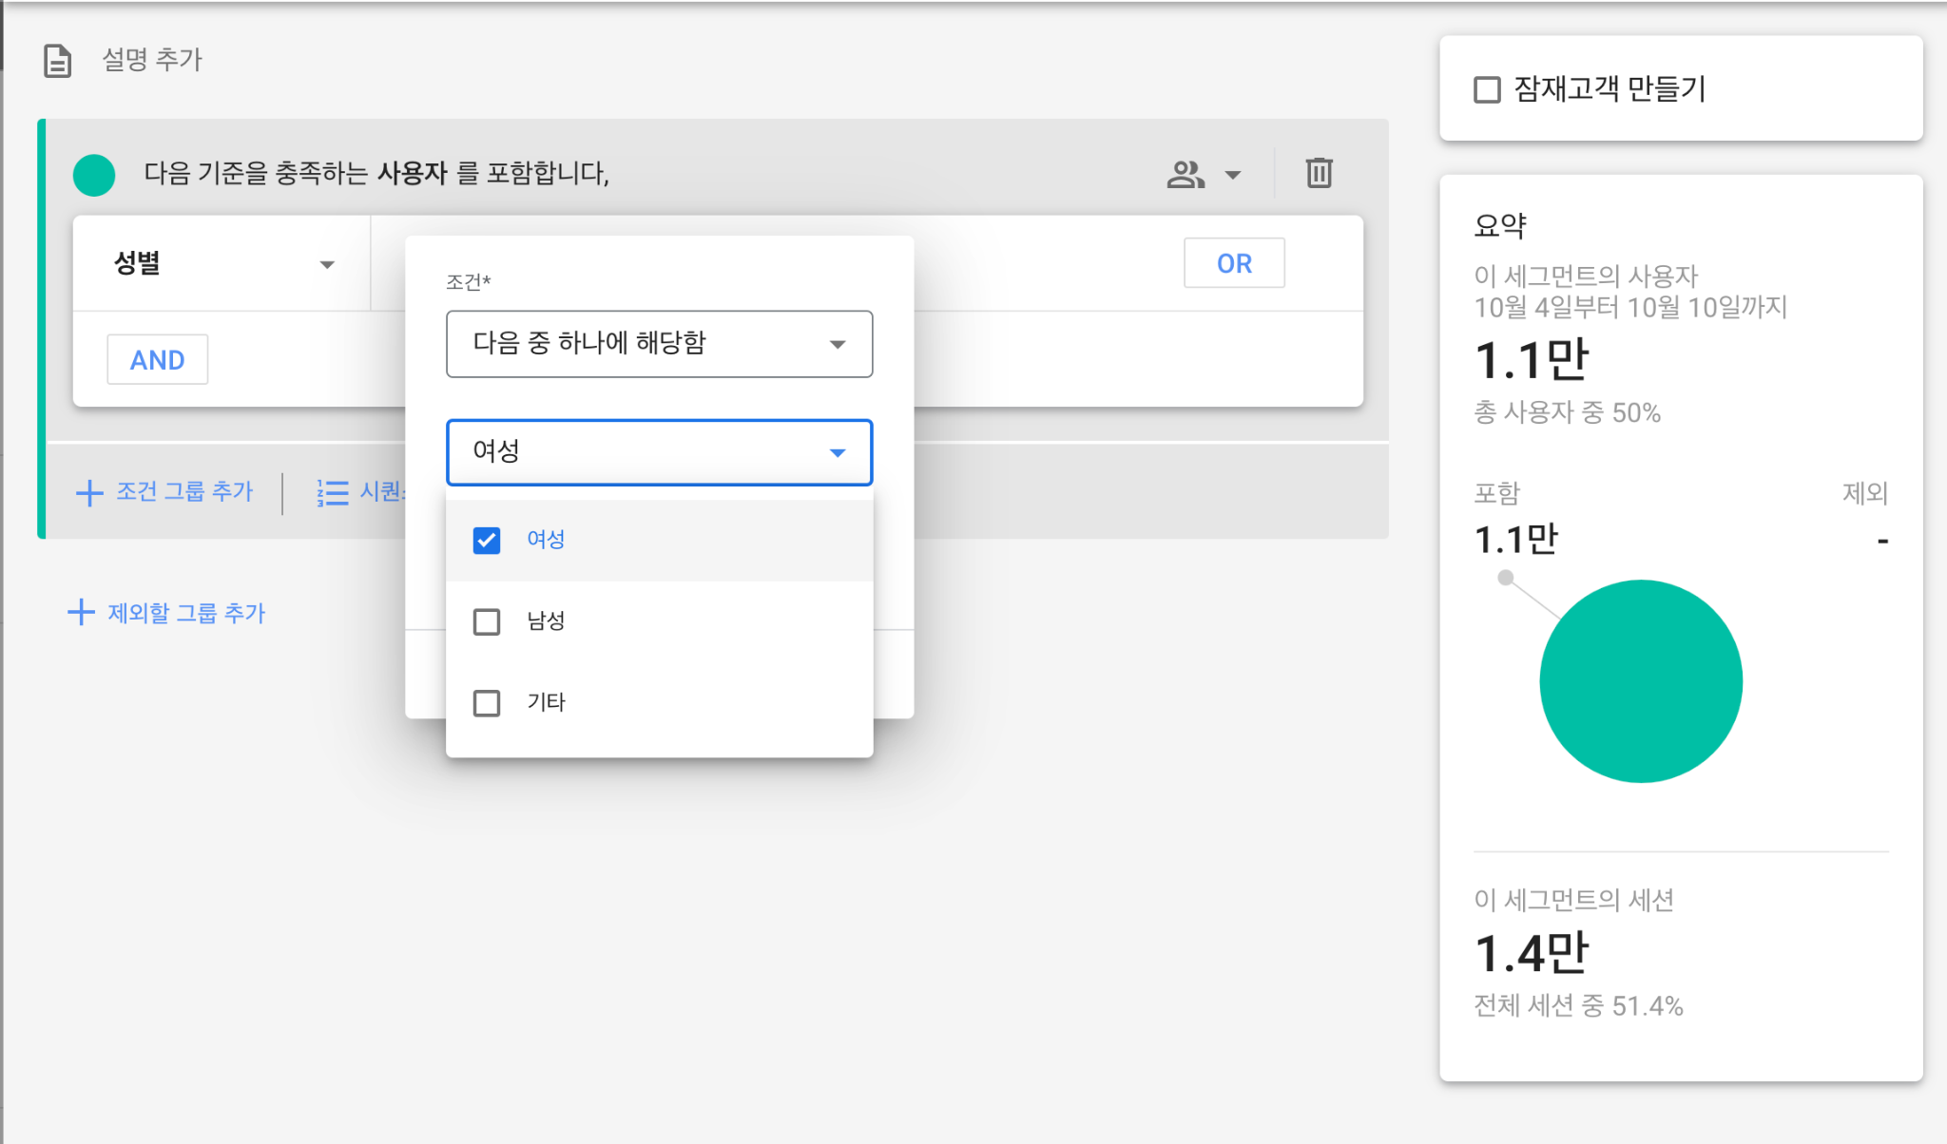Expand the user scope dropdown arrow

click(x=1233, y=175)
